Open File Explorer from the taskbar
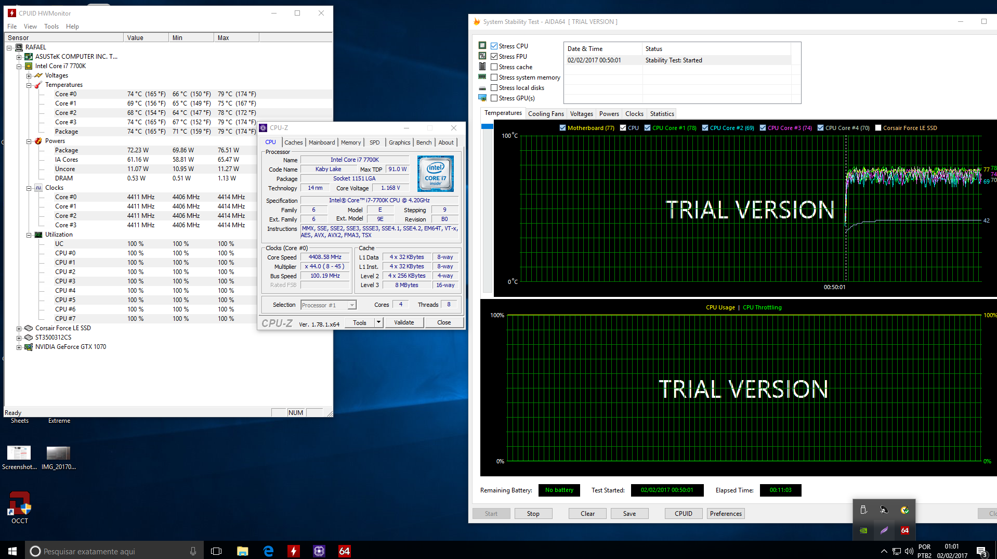The height and width of the screenshot is (559, 997). tap(243, 551)
